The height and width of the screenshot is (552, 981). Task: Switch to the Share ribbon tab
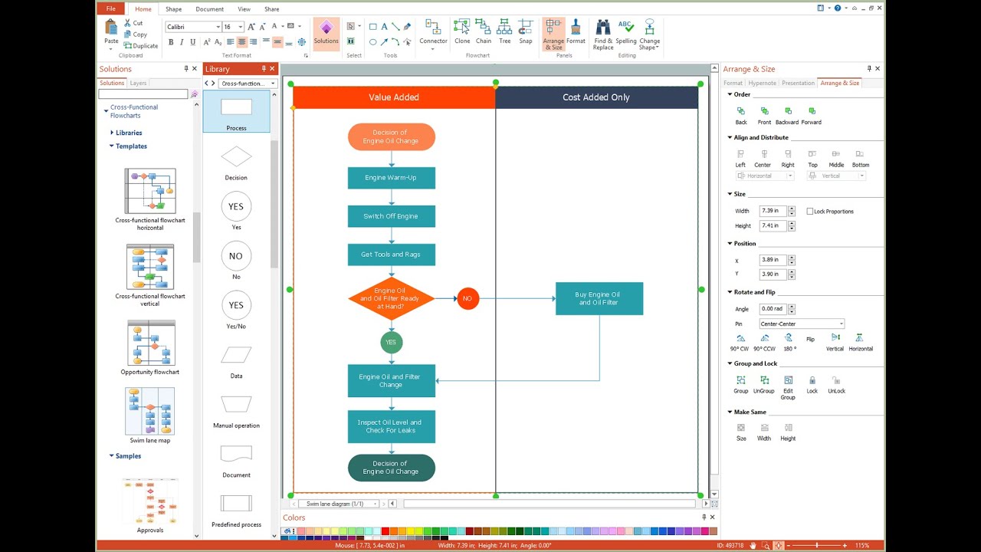coord(271,9)
